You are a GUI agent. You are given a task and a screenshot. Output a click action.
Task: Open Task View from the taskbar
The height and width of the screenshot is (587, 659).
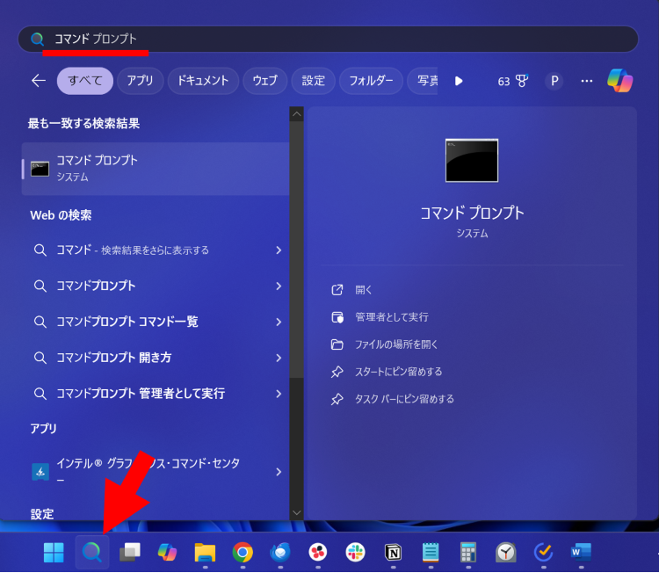coord(130,552)
